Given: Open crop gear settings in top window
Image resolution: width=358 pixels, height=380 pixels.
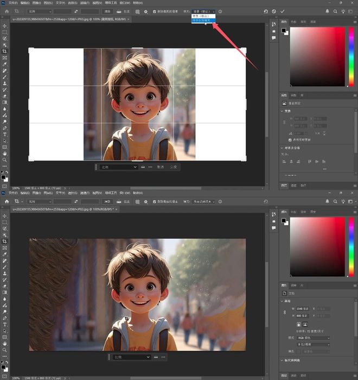Looking at the screenshot, I should (146, 11).
